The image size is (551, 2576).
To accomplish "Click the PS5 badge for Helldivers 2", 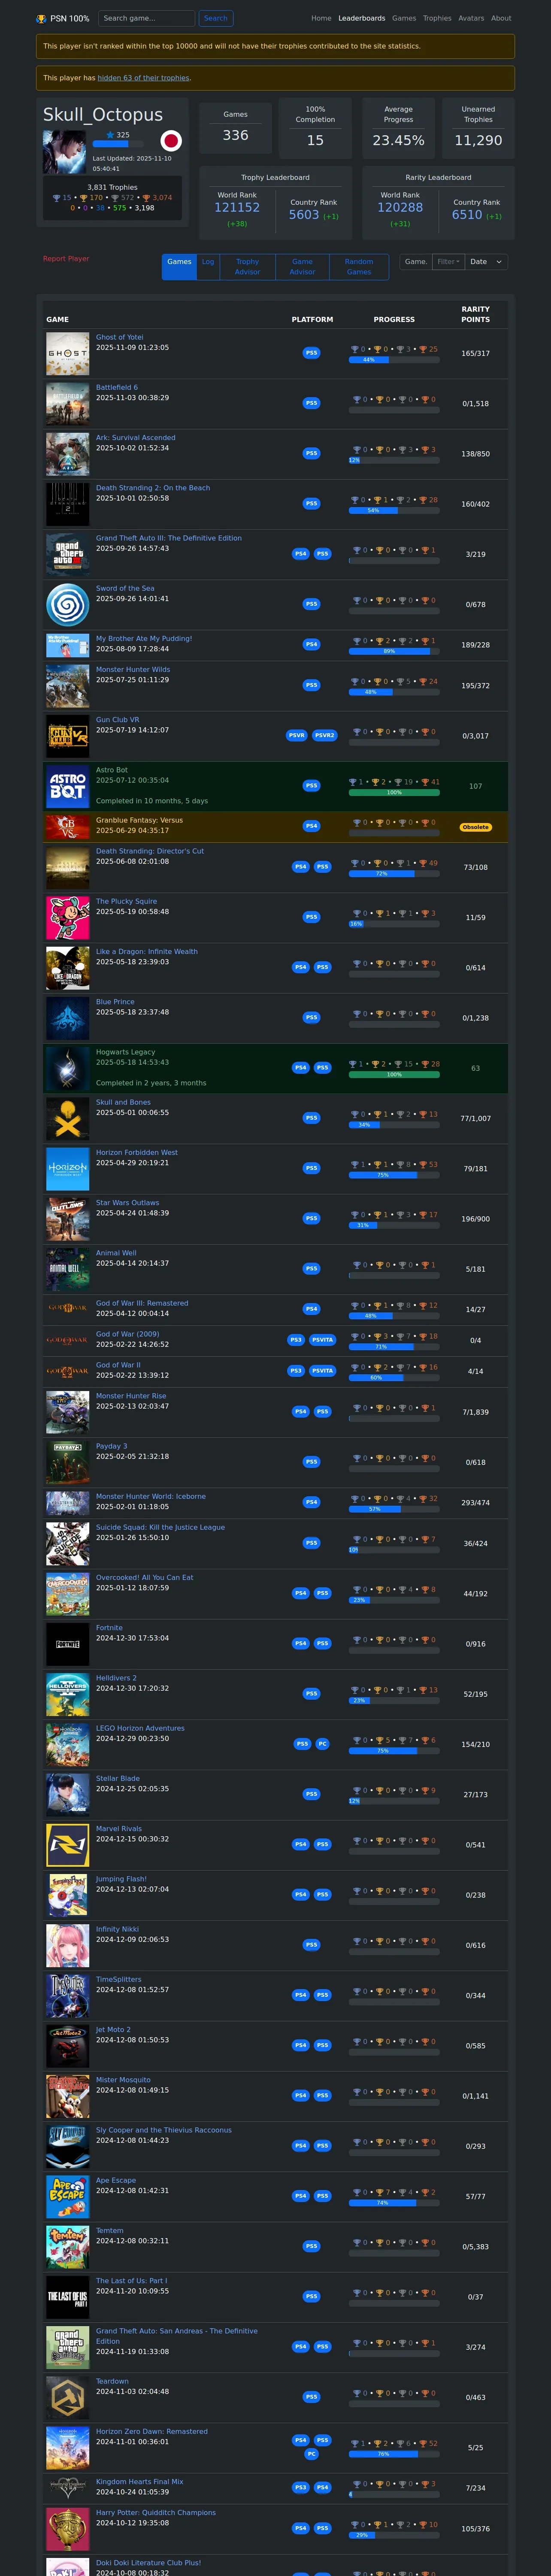I will (311, 1694).
